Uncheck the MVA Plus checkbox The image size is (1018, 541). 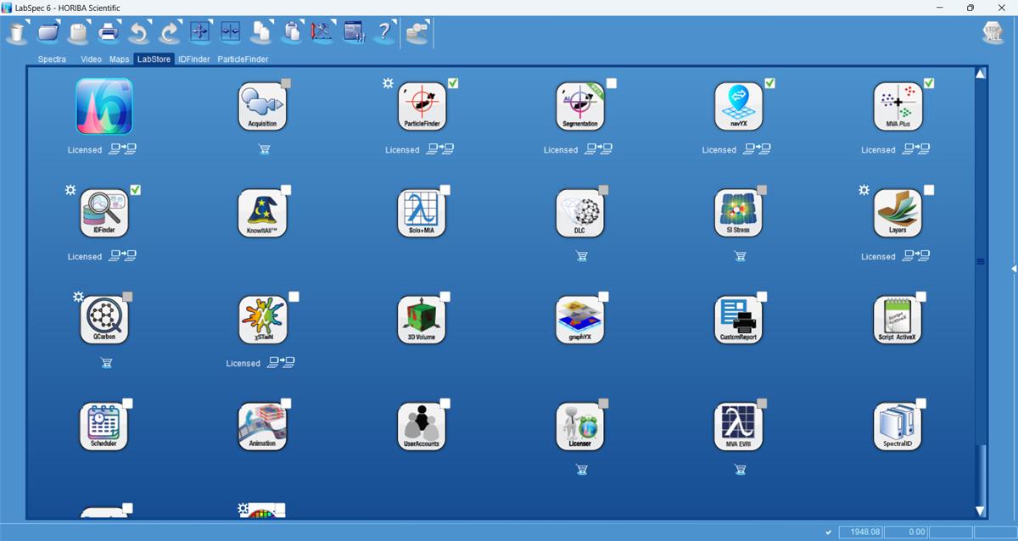coord(929,83)
